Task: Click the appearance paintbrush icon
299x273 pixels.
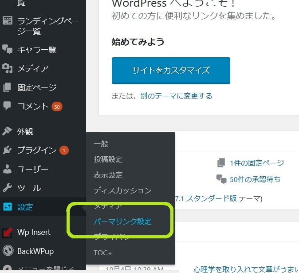Action: pyautogui.click(x=7, y=131)
